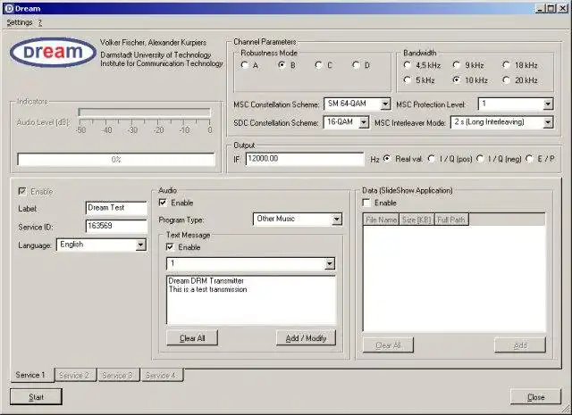Click the IF frequency input field
The width and height of the screenshot is (572, 415).
point(305,159)
